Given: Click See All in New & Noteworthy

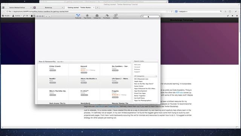Looking at the screenshot, I should point(60,62).
